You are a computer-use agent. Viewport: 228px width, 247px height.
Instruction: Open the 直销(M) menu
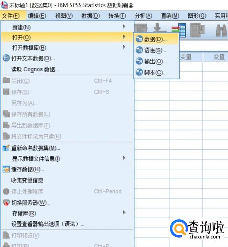pos(170,16)
